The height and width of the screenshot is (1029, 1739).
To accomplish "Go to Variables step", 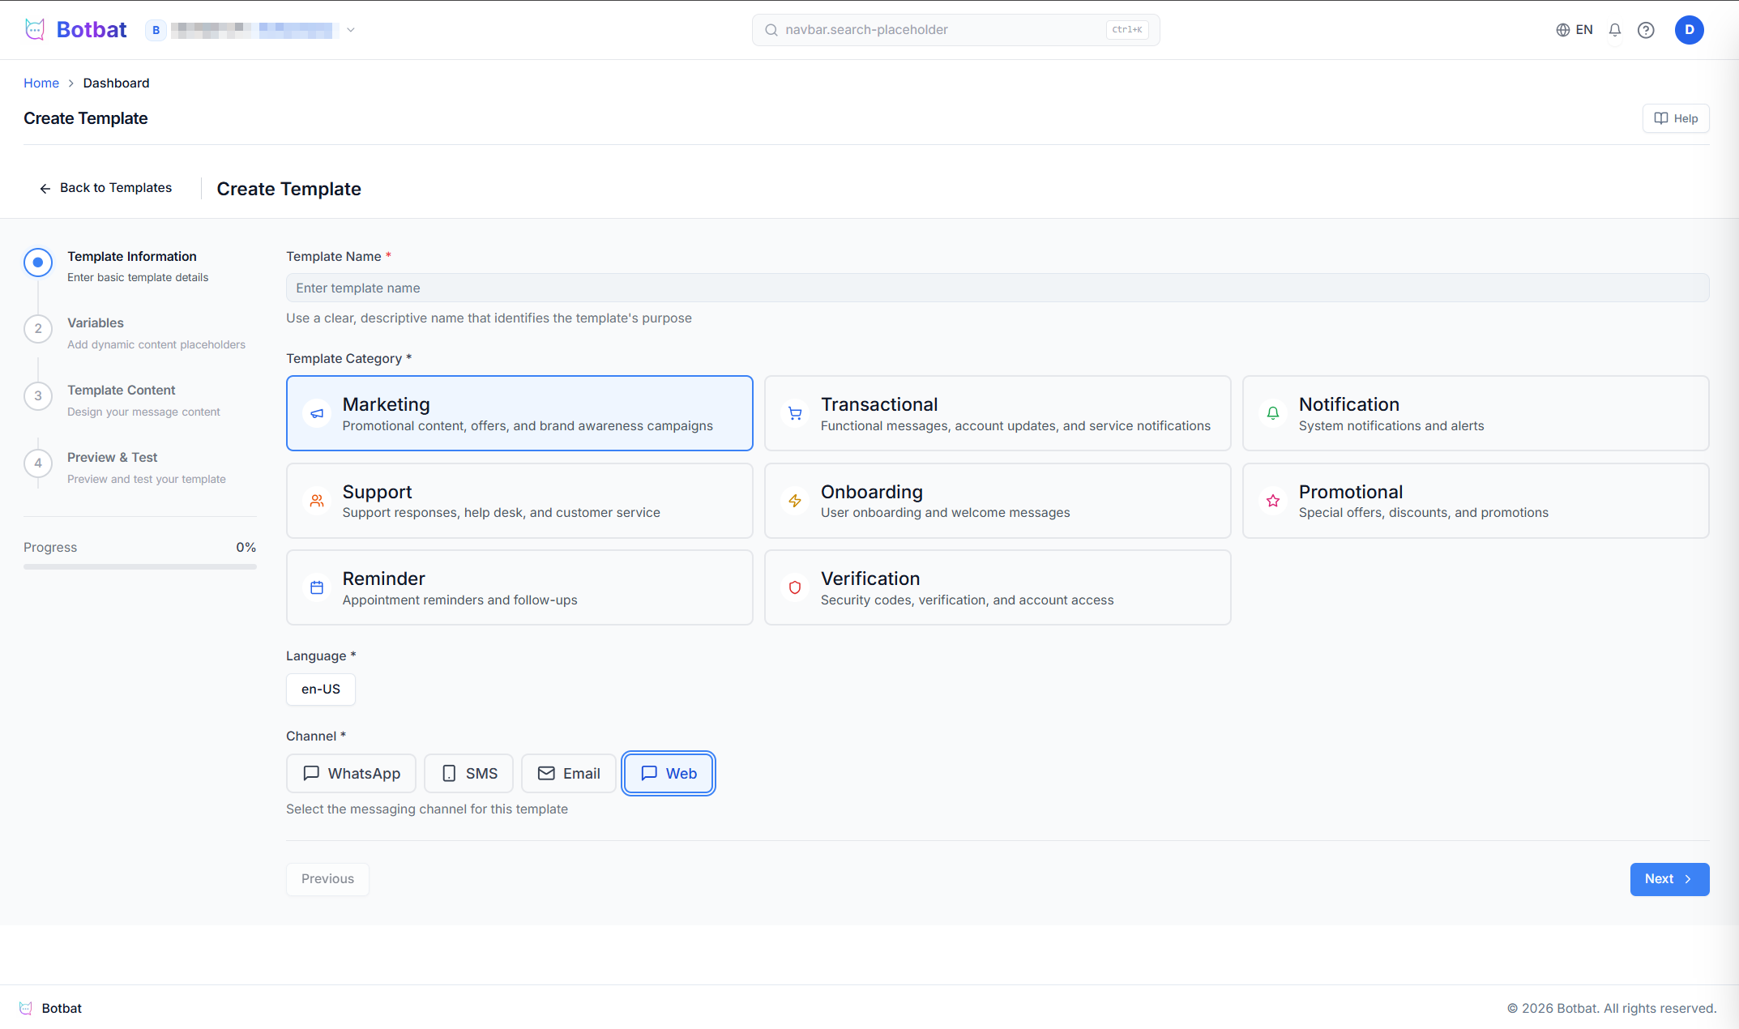I will click(x=96, y=323).
